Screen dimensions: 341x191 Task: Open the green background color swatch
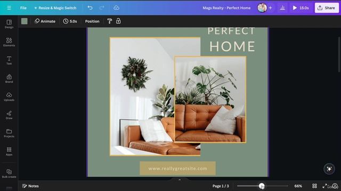[25, 21]
